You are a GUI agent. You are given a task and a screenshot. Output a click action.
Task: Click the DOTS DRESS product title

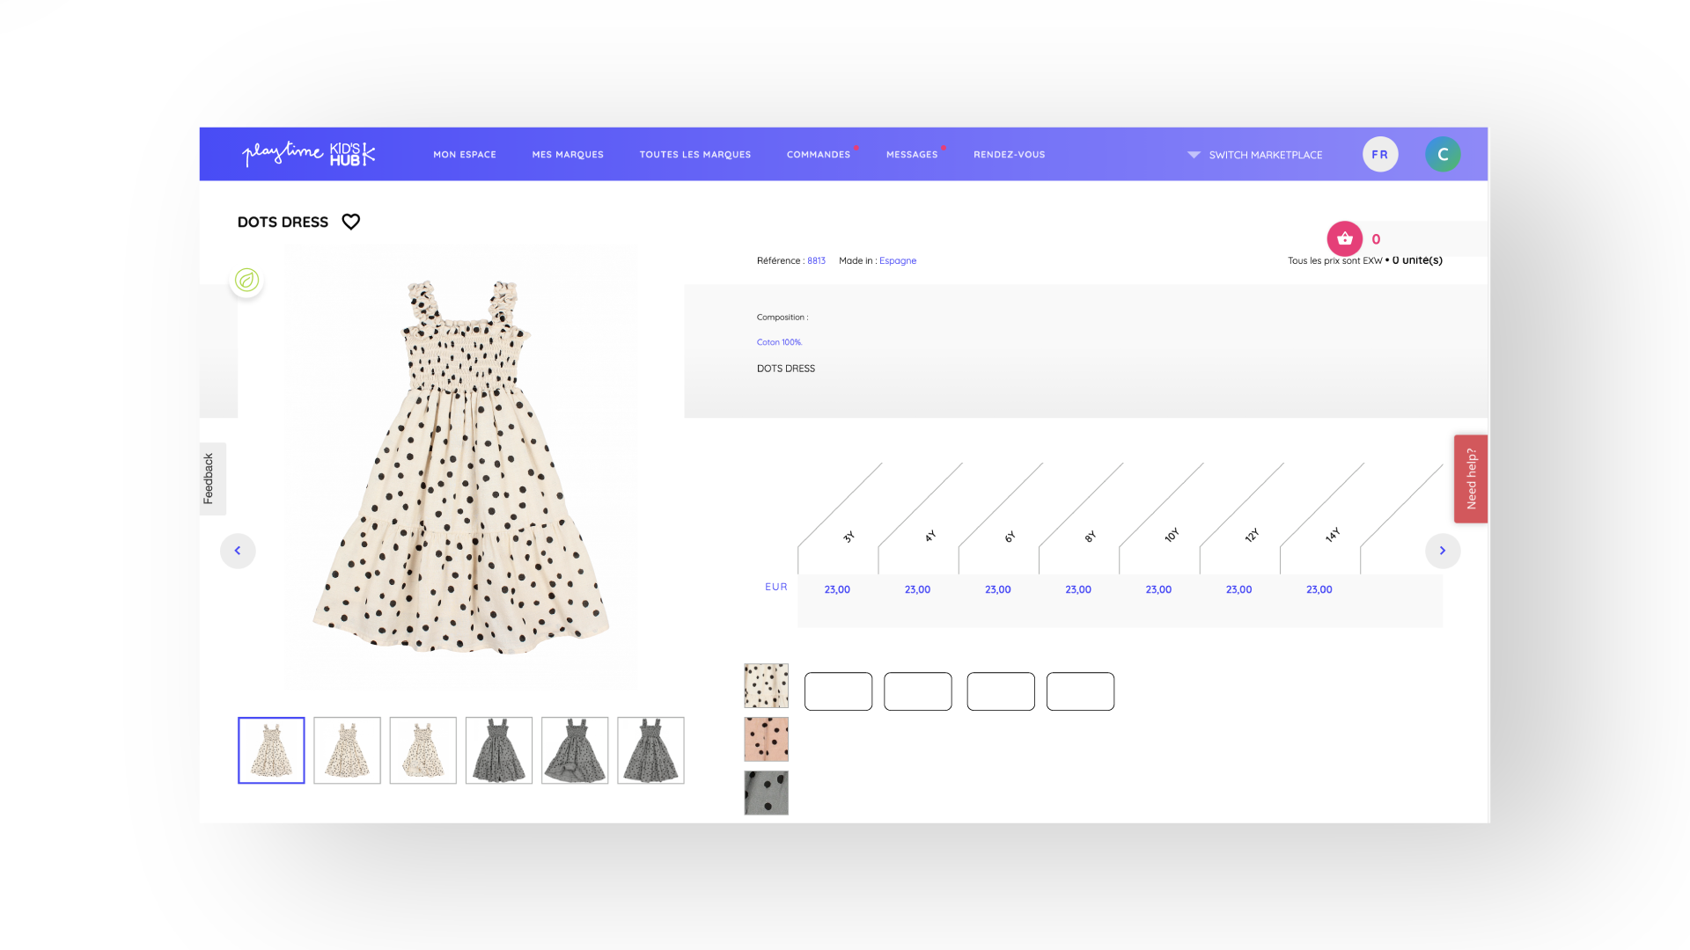click(x=283, y=223)
